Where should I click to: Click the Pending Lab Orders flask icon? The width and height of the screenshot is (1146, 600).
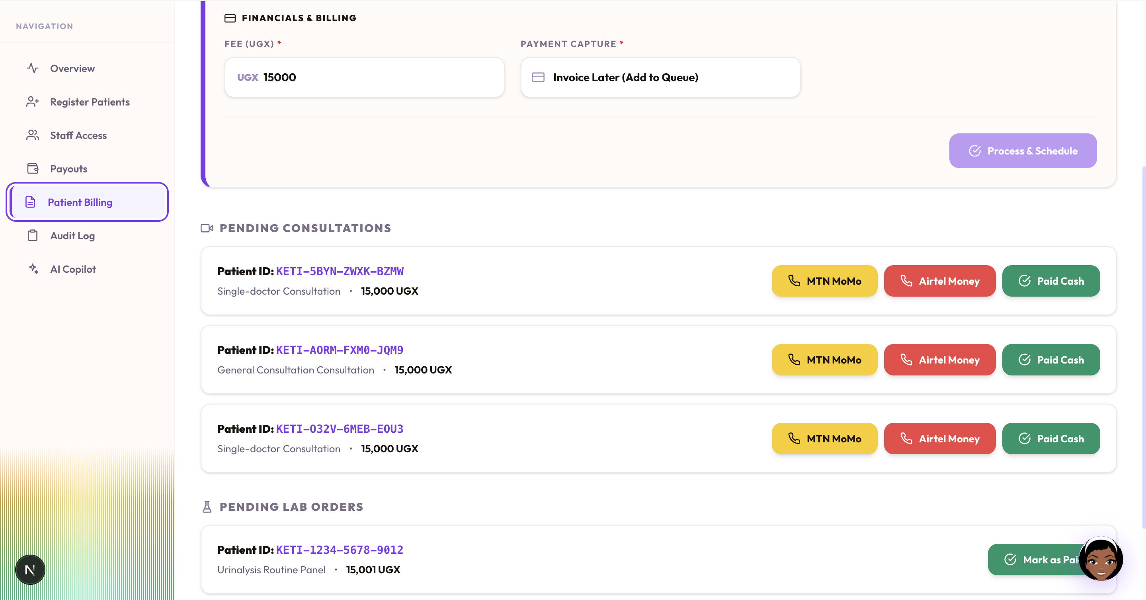[207, 507]
